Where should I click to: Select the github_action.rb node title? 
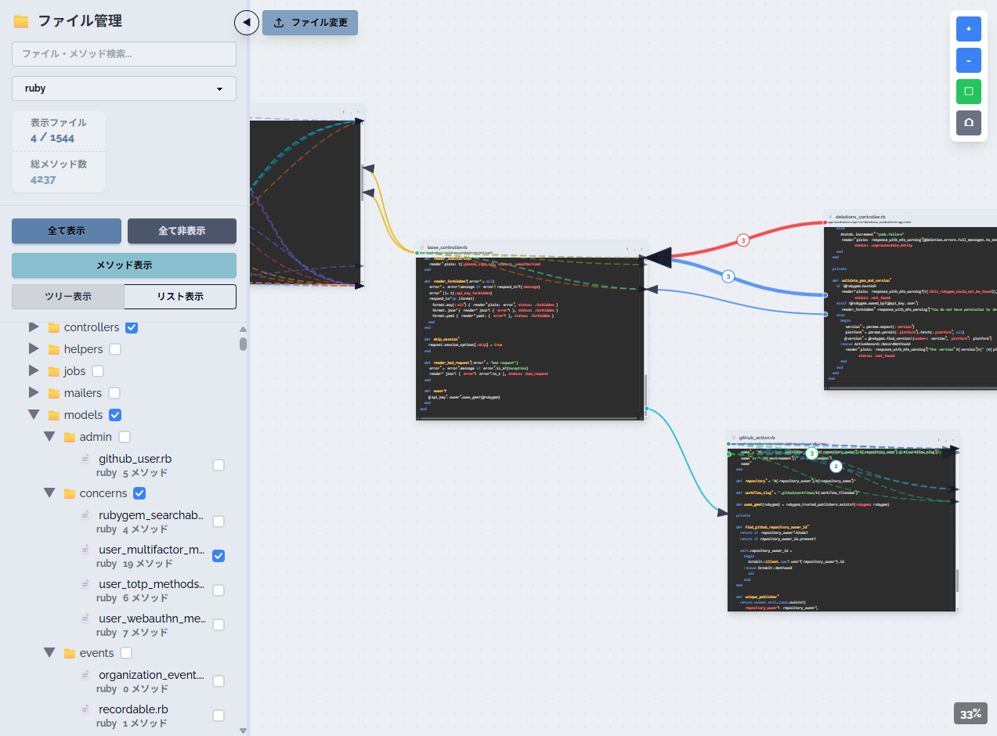(x=757, y=438)
